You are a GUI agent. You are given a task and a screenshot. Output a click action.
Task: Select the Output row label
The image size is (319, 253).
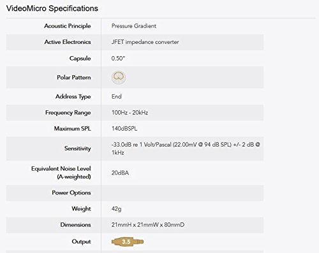81,242
